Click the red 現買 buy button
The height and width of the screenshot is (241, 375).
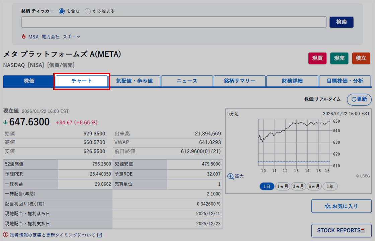[x=317, y=58]
